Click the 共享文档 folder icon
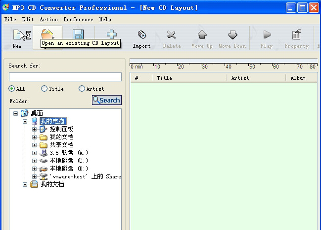This screenshot has height=239, width=321. point(44,145)
